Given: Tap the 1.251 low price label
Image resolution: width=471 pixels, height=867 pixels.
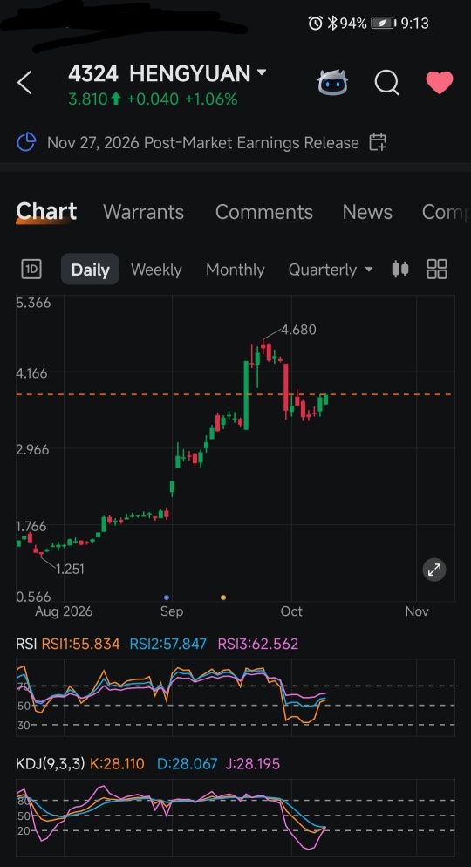Looking at the screenshot, I should 70,569.
